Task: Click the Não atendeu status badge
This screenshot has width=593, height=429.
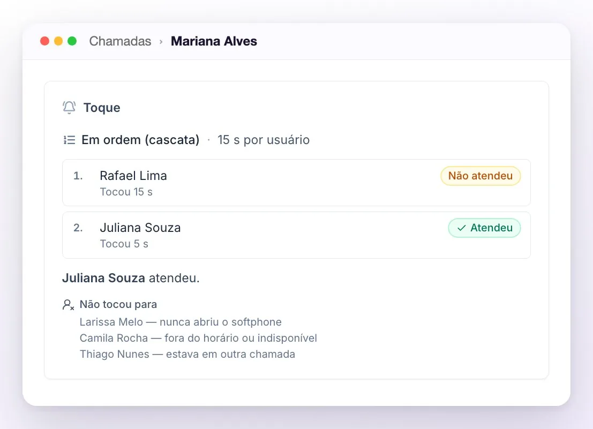Action: [481, 176]
